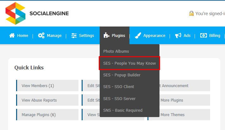Click the SocialEngine logo icon
Image resolution: width=225 pixels, height=130 pixels.
pyautogui.click(x=16, y=14)
